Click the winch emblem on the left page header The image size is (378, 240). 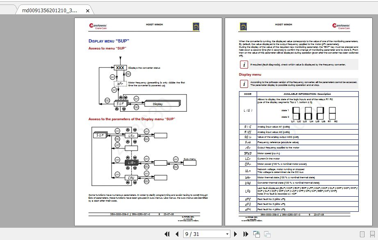[196, 27]
